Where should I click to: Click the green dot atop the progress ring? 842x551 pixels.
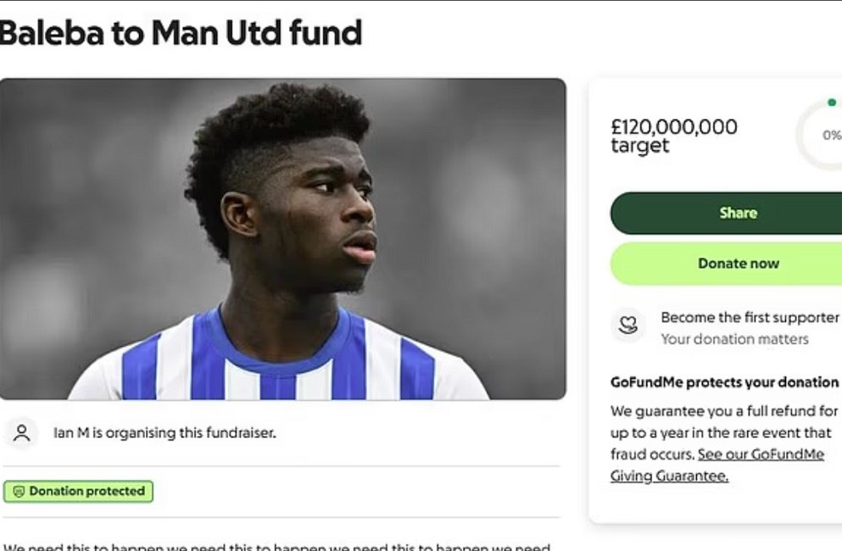[x=832, y=103]
